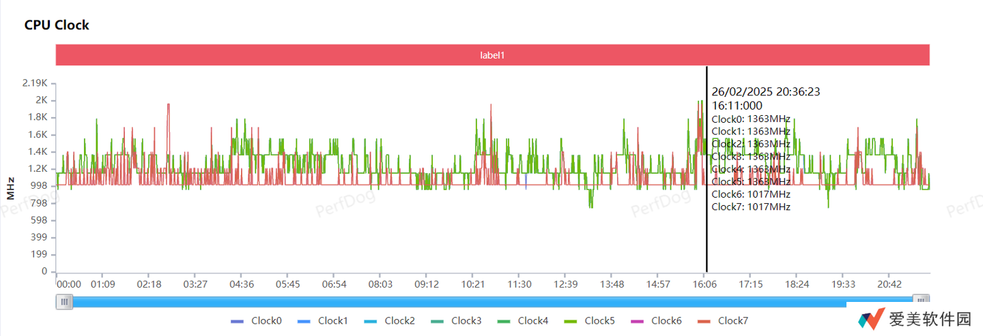983x336 pixels.
Task: Click the left zoom slider handle
Action: (x=64, y=301)
